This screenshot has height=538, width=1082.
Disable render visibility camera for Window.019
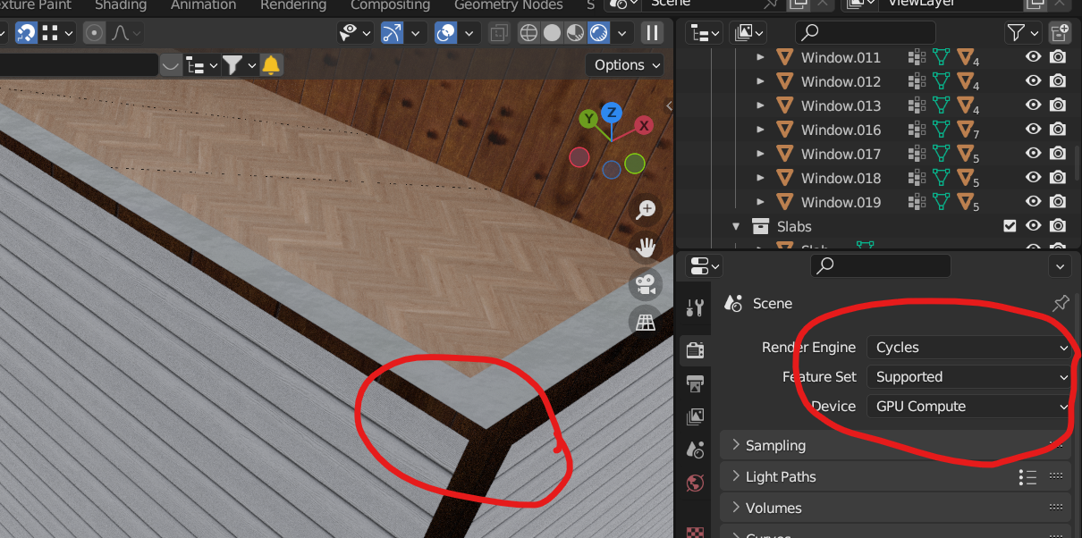[1058, 202]
